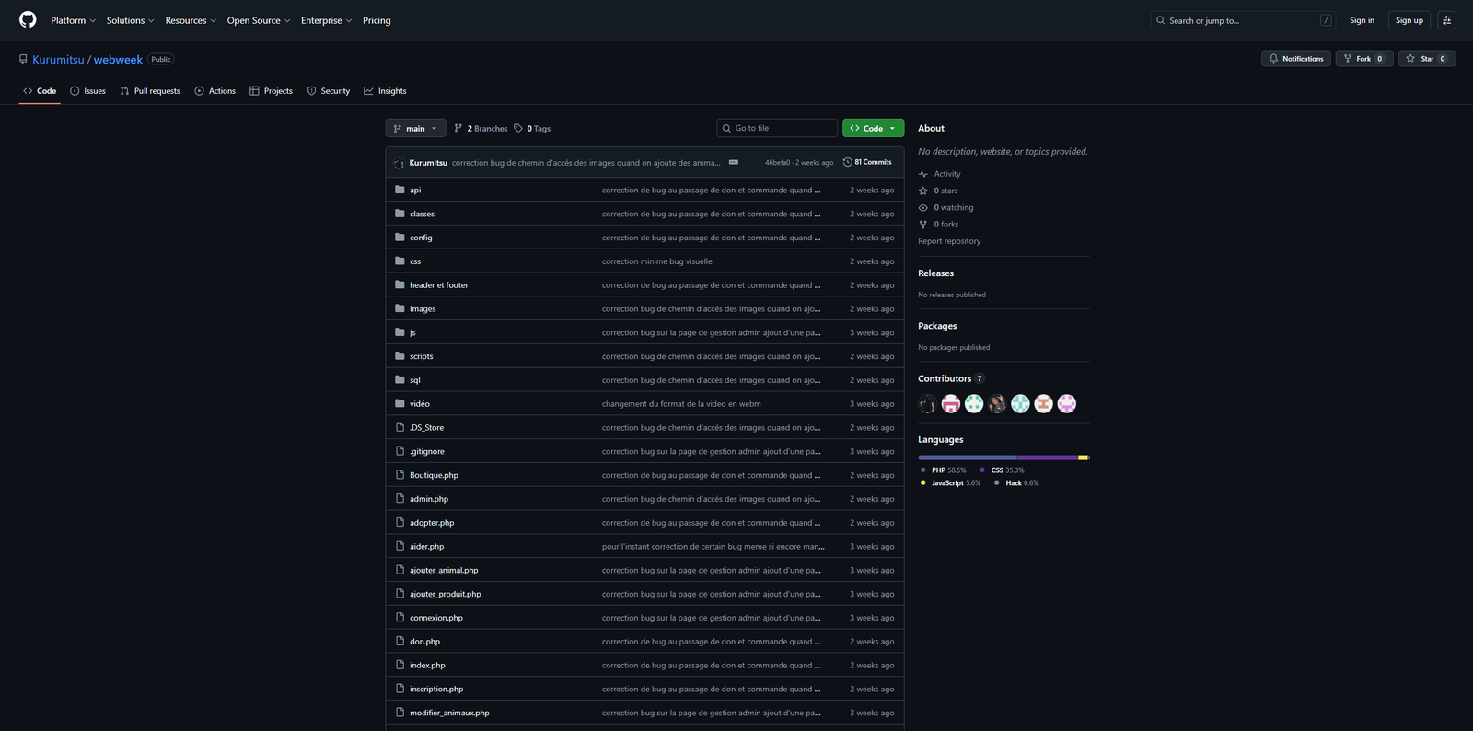This screenshot has width=1473, height=731.
Task: Click file icon beside index.php
Action: [x=400, y=665]
